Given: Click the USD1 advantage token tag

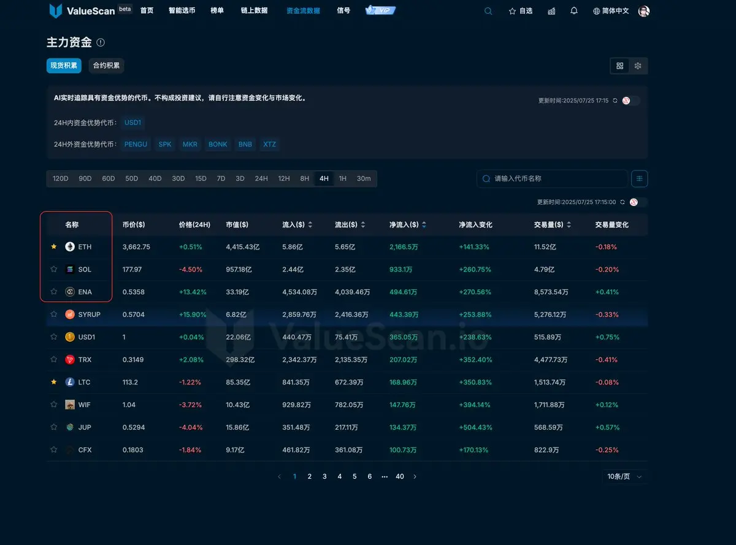Looking at the screenshot, I should click(x=132, y=123).
